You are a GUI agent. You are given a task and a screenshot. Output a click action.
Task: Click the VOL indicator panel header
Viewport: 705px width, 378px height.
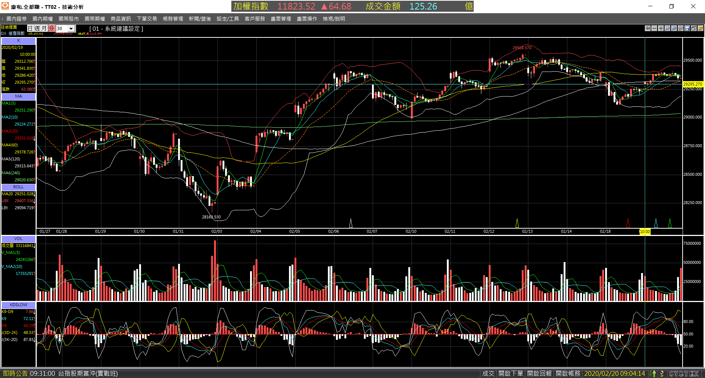tap(18, 239)
